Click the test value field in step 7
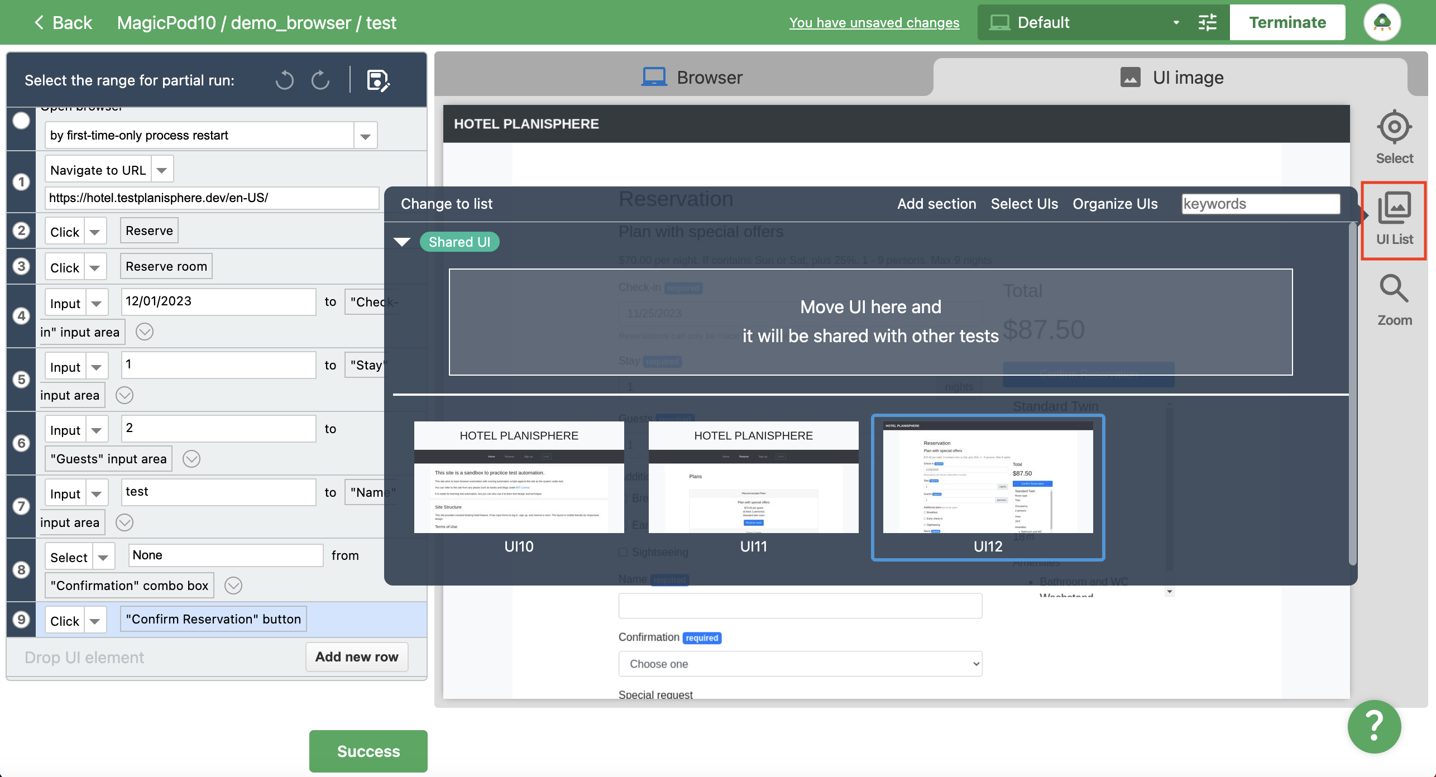The height and width of the screenshot is (777, 1436). 219,492
